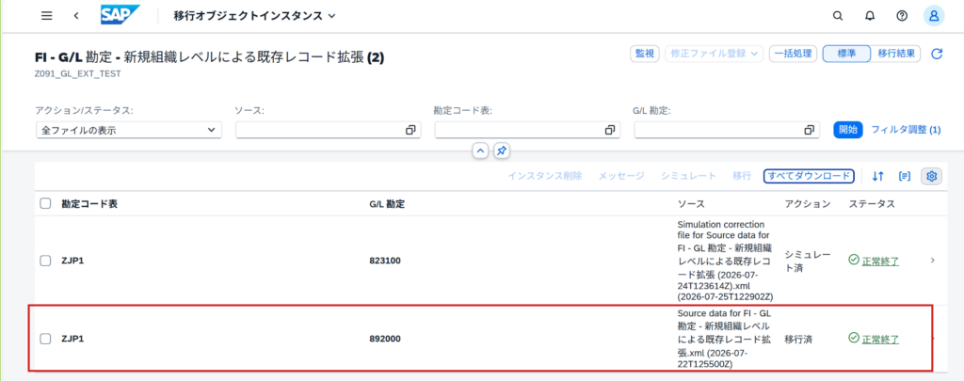This screenshot has height=381, width=964.
Task: Click the 勘定コード表 column header
Action: tap(89, 203)
